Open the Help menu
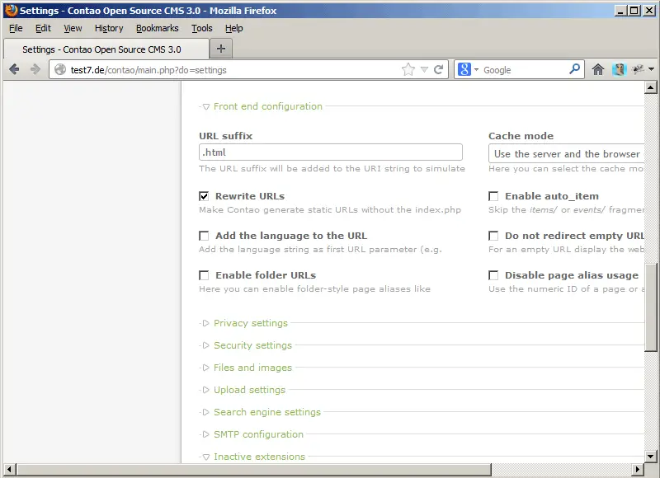This screenshot has height=478, width=660. click(234, 28)
